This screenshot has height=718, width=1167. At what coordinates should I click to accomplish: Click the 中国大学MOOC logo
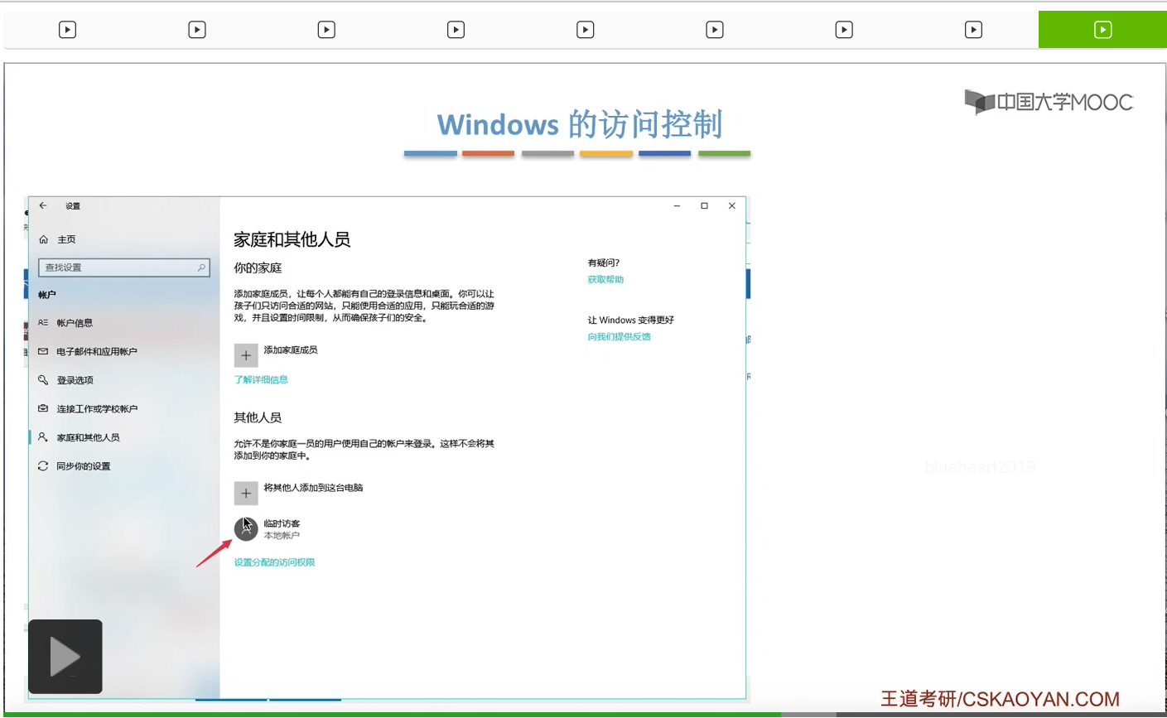pos(1049,102)
